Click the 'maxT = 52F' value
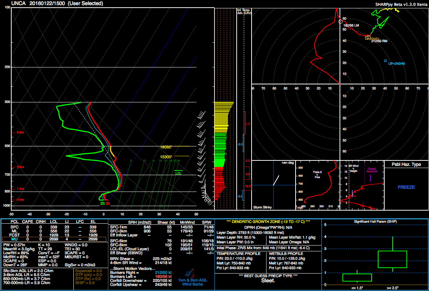Viewport: 429px width, 291px height. 49,257
